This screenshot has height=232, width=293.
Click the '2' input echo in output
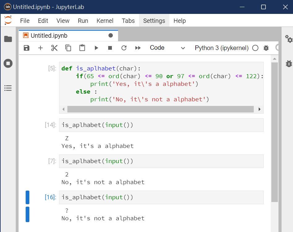[x=67, y=175]
